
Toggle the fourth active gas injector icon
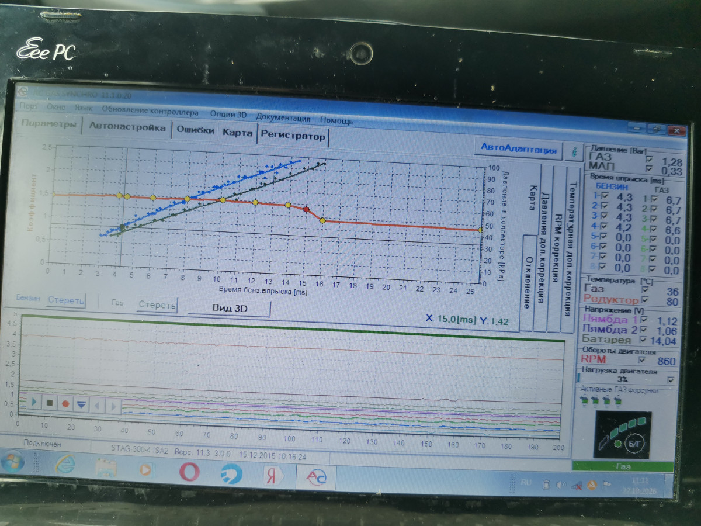tap(619, 402)
